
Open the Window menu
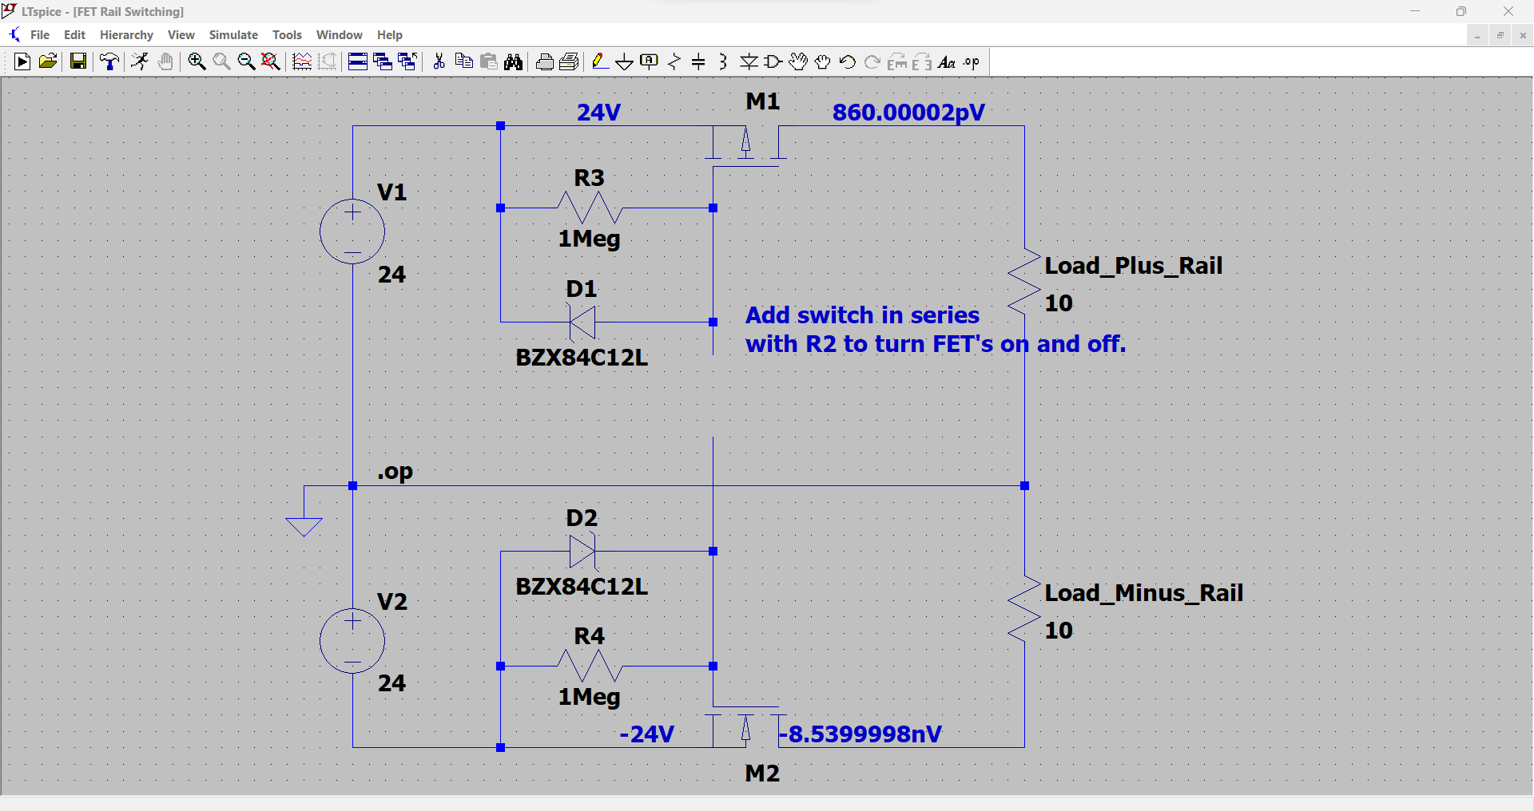point(340,35)
